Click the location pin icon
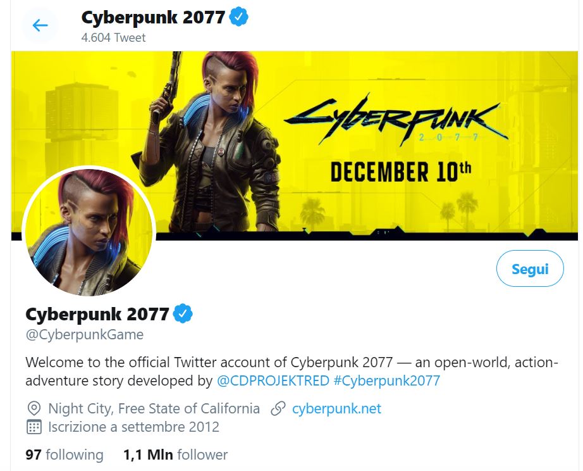Screen dimensions: 583x471 pos(34,408)
